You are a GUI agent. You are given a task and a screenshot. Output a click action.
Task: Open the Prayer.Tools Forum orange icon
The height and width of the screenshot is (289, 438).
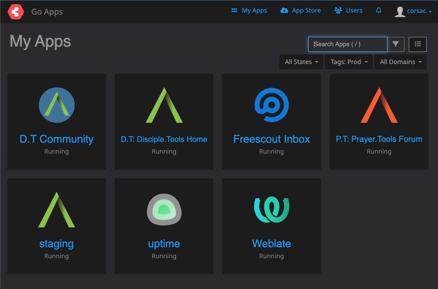pos(379,105)
